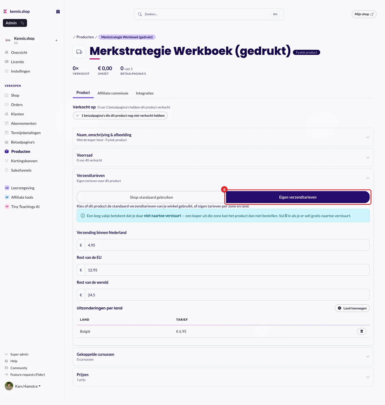Click the swap arrows icon in Admin badge
This screenshot has width=385, height=405.
[x=22, y=23]
